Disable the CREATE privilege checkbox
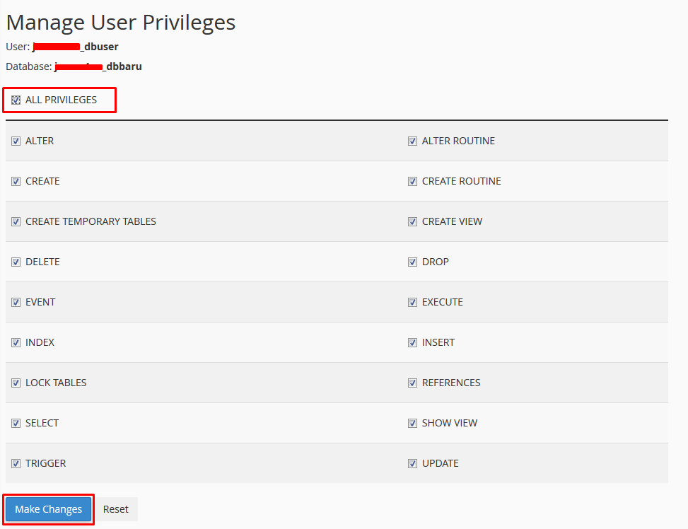This screenshot has width=688, height=529. (16, 182)
